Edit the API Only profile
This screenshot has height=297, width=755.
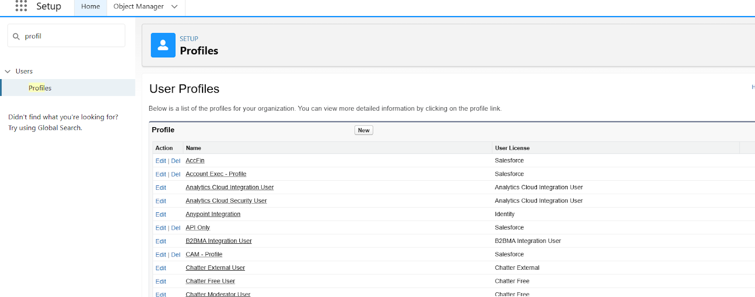[x=161, y=228]
